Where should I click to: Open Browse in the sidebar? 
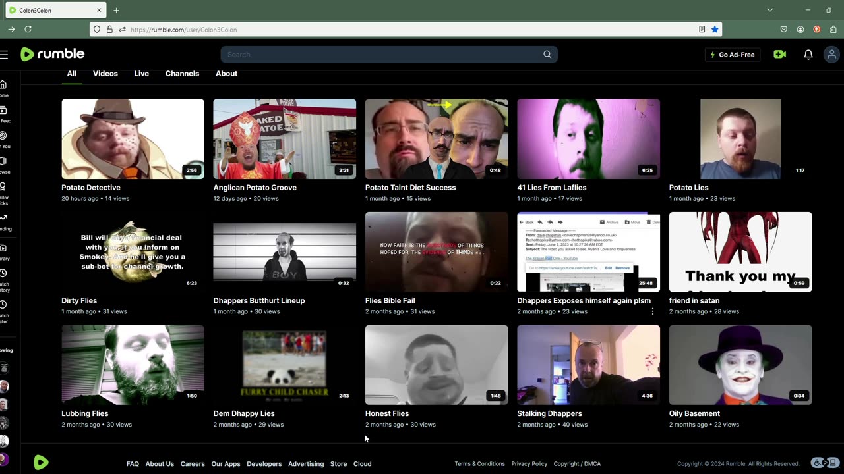tap(4, 165)
